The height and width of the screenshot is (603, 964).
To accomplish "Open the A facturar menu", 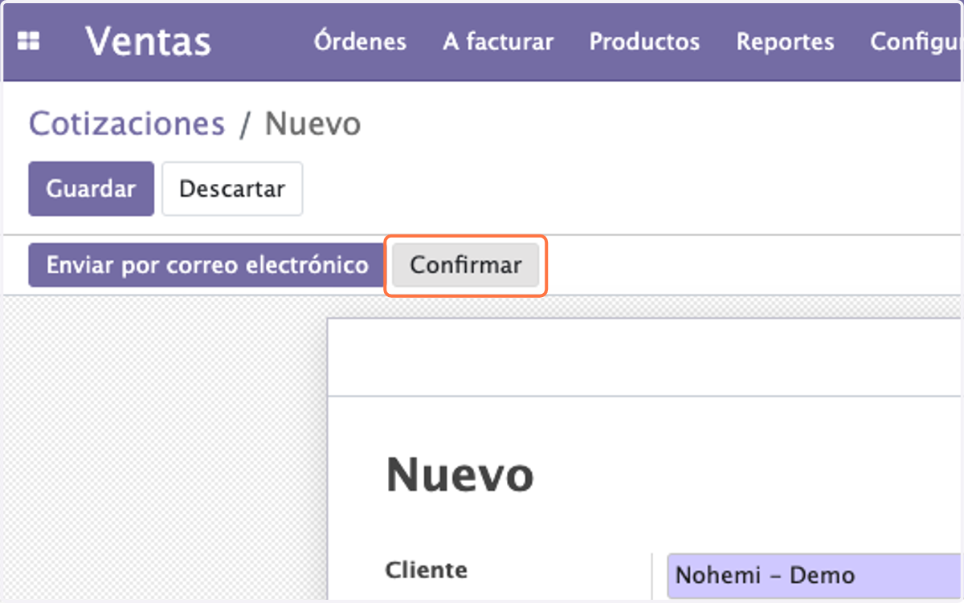I will pos(498,42).
